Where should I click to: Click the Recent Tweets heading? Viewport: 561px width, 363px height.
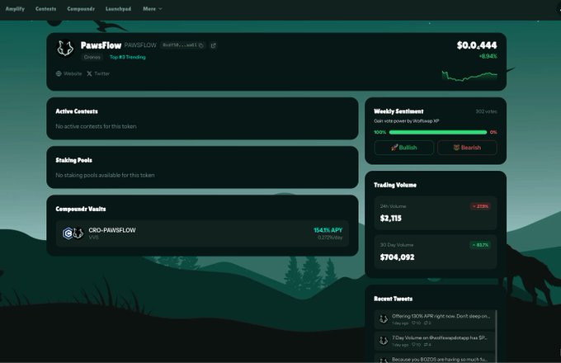click(x=394, y=299)
